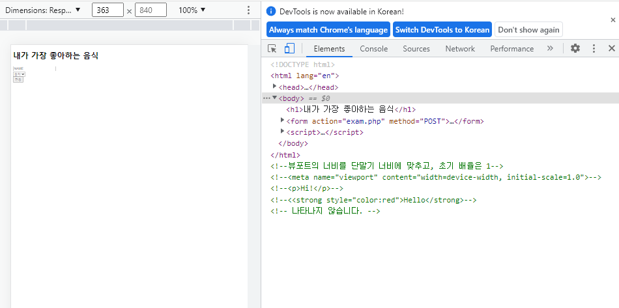This screenshot has width=619, height=308.
Task: Open DevTools customize three-dot menu
Action: tap(594, 48)
